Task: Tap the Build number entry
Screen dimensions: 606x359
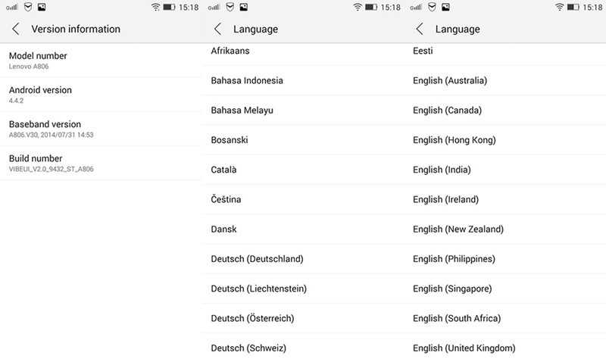Action: coord(101,163)
